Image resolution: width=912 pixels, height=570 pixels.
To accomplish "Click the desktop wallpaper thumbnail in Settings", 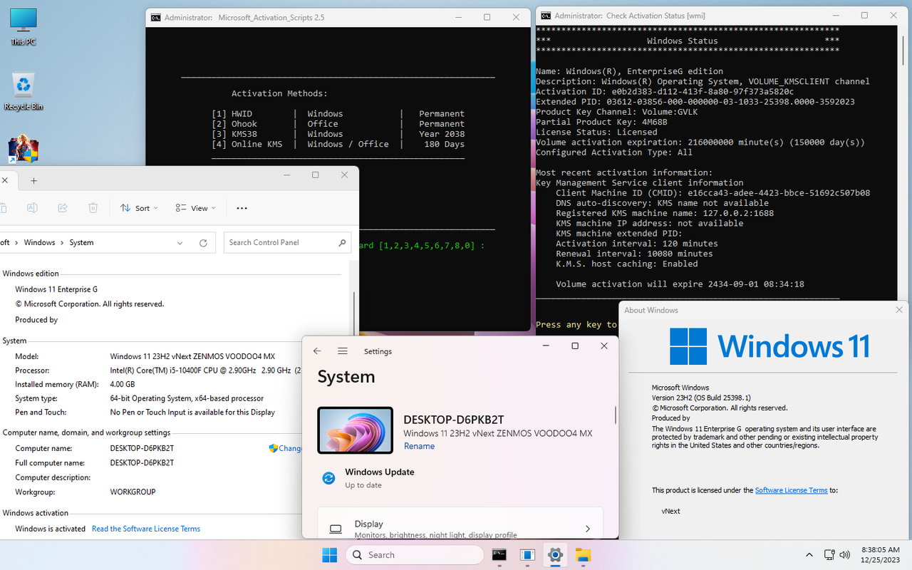I will point(356,430).
